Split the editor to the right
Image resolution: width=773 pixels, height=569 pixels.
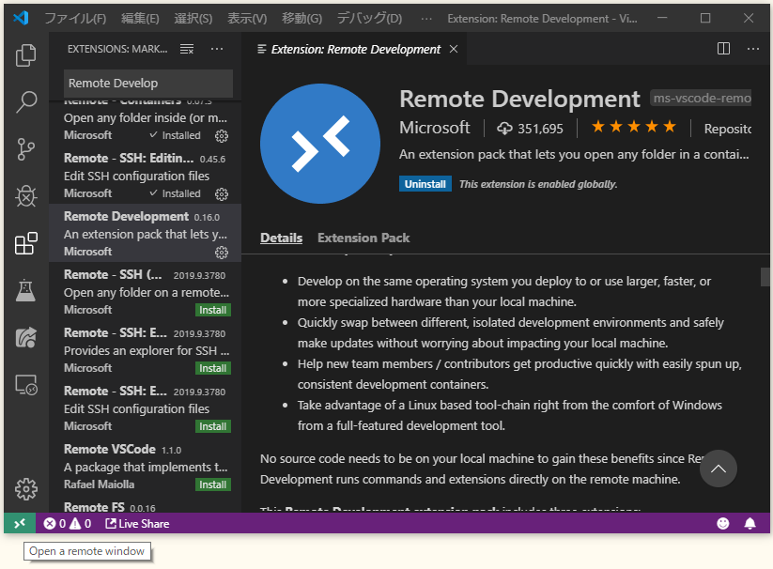[x=723, y=48]
